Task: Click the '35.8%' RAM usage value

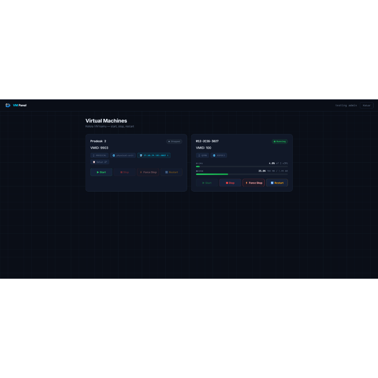Action: pyautogui.click(x=262, y=171)
